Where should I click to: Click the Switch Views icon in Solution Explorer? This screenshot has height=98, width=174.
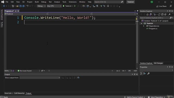click(x=150, y=14)
